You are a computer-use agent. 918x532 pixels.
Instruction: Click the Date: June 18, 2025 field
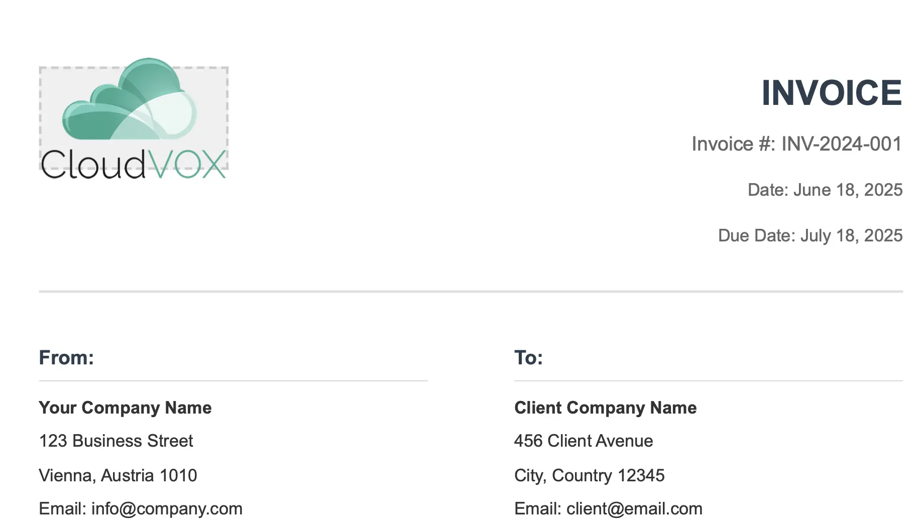click(825, 190)
